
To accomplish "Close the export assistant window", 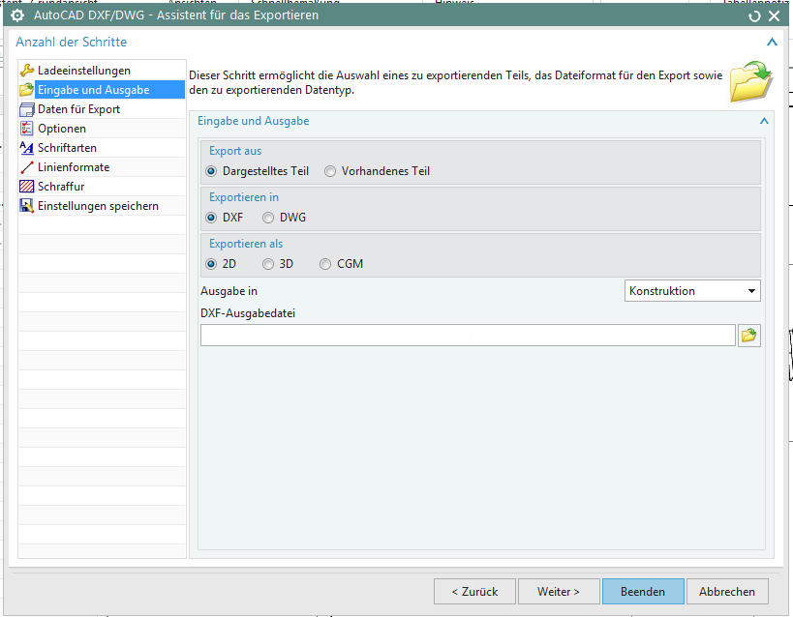I will coord(775,16).
